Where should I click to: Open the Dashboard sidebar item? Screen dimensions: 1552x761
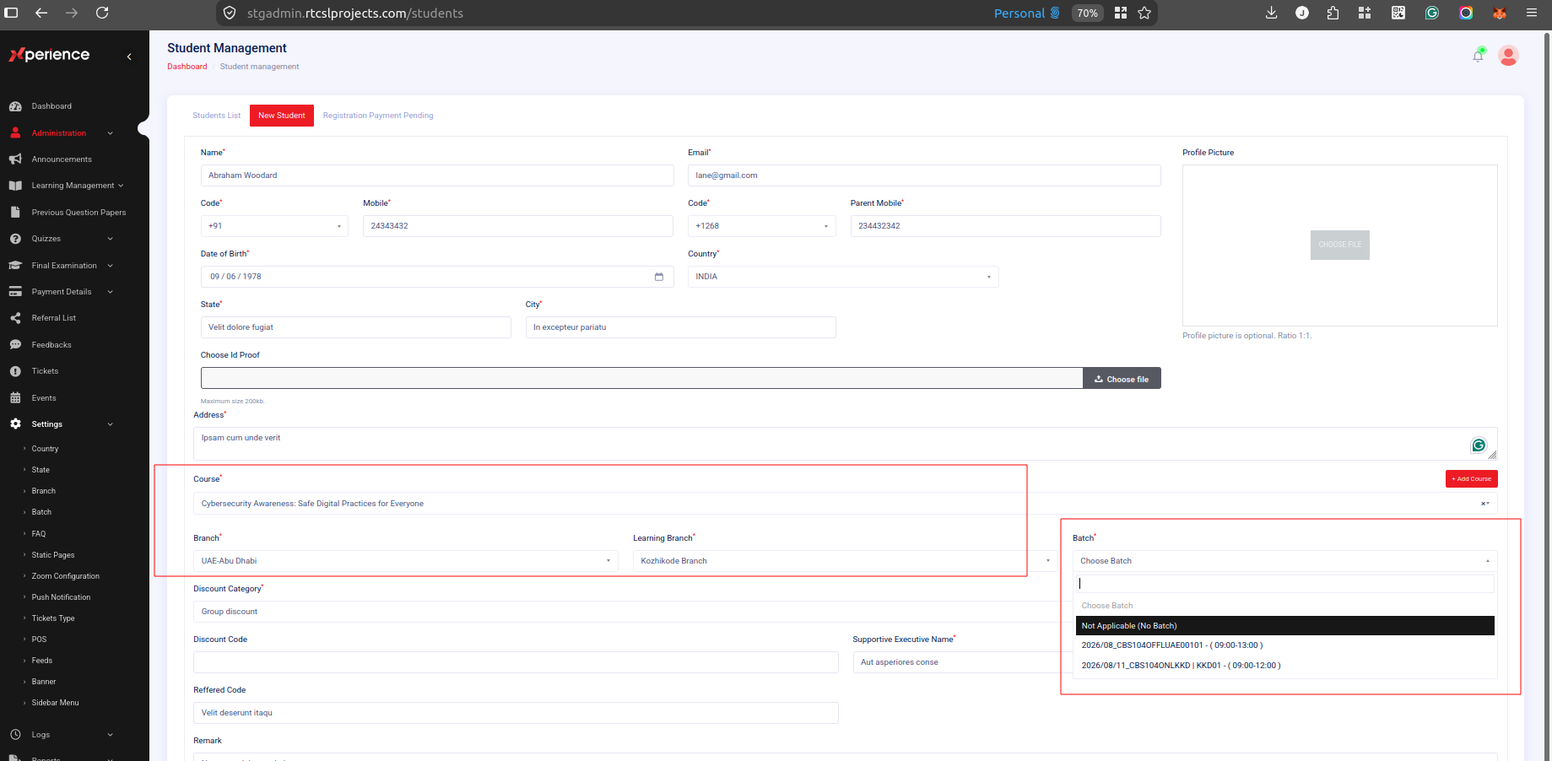51,106
